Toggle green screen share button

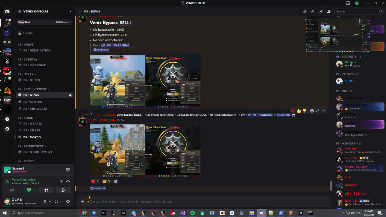pos(29,190)
